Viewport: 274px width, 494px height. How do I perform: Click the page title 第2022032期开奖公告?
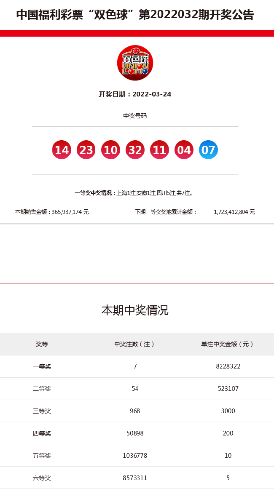click(x=135, y=15)
